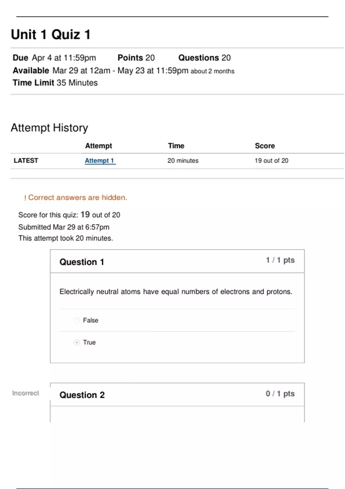This screenshot has height=489, width=345.
Task: Select the True radio button
Action: click(77, 343)
